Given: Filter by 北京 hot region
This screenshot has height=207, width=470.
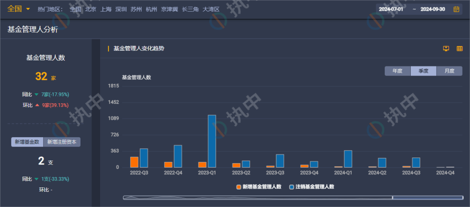Looking at the screenshot, I should (x=91, y=9).
